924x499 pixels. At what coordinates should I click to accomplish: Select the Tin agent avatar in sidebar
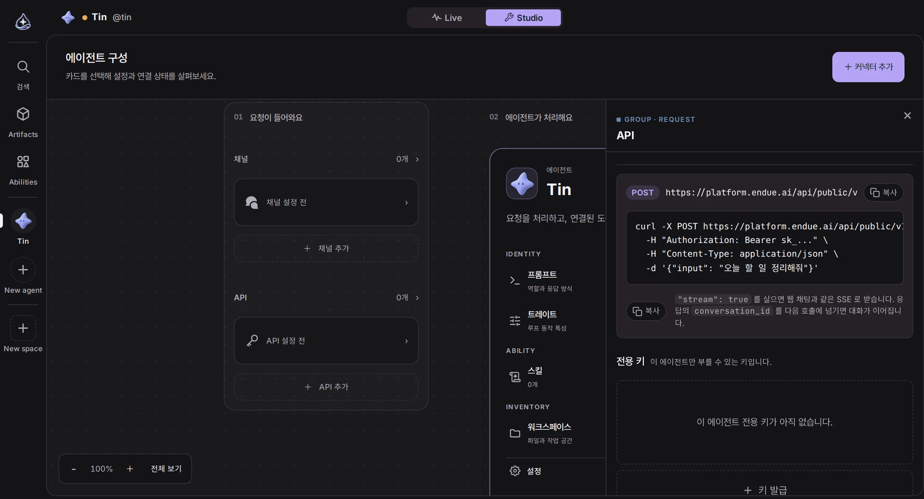tap(23, 221)
